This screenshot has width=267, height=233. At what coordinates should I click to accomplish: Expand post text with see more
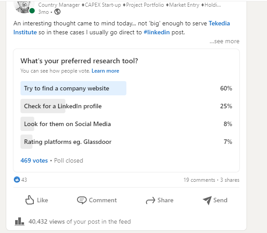pyautogui.click(x=224, y=41)
